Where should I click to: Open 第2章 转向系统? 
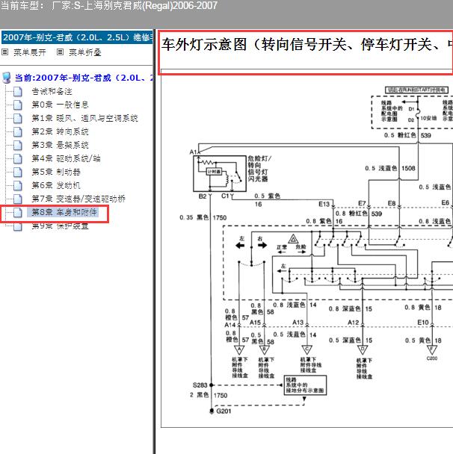[60, 131]
